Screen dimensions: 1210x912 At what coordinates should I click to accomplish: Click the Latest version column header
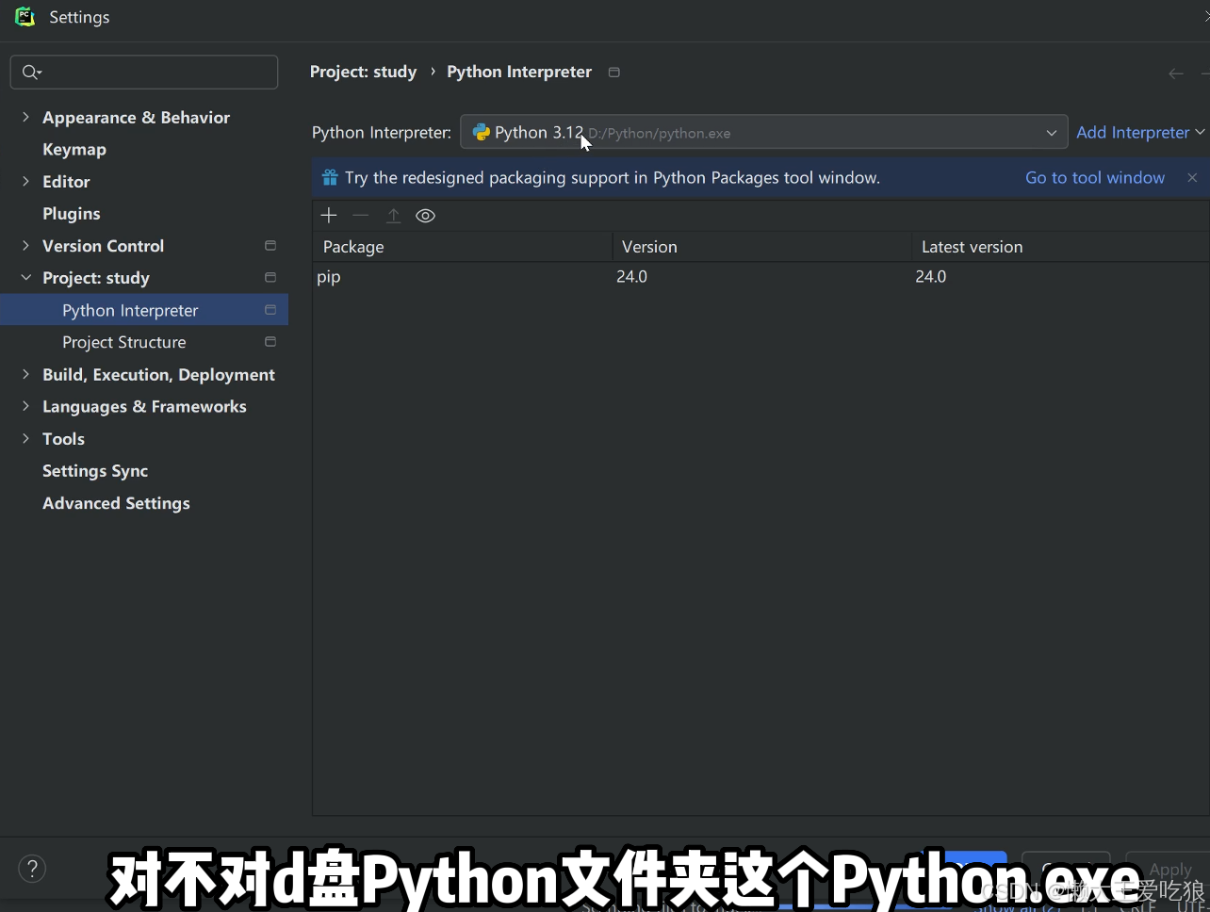[x=1061, y=247]
